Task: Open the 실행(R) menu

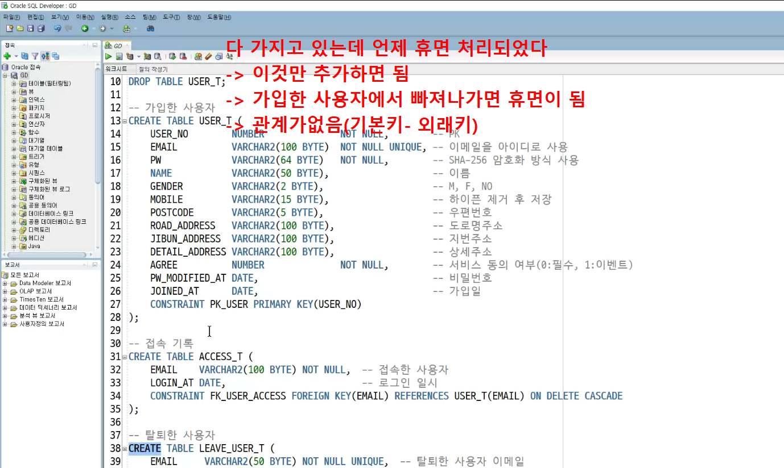Action: (x=109, y=17)
